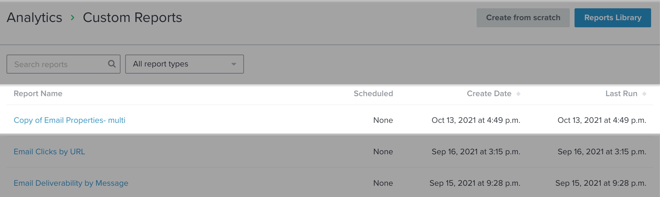
Task: Open the All report types dropdown
Action: (x=184, y=64)
